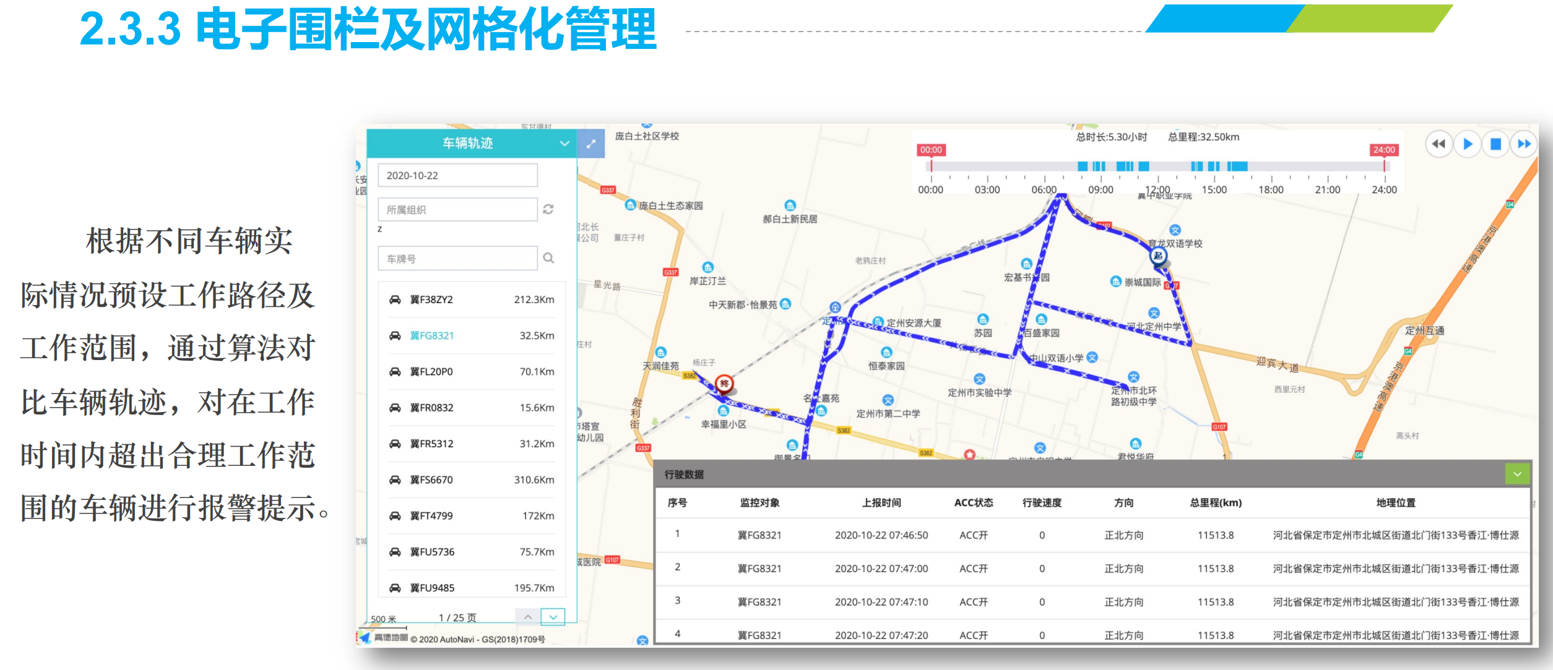Click the license plate search icon
The image size is (1553, 670).
click(x=548, y=258)
